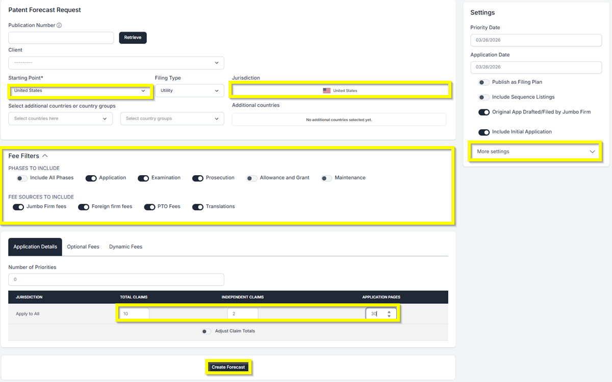Screen dimensions: 612x382
Task: Open the Filing Type dropdown
Action: 189,91
